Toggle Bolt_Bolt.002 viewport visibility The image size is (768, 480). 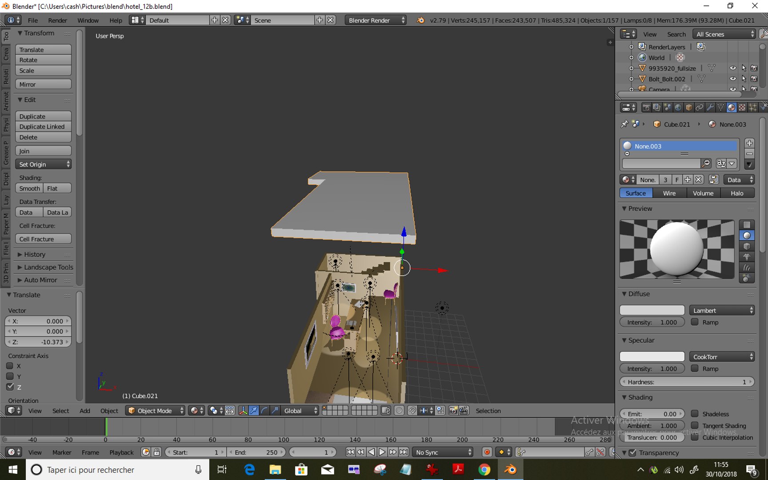coord(733,79)
